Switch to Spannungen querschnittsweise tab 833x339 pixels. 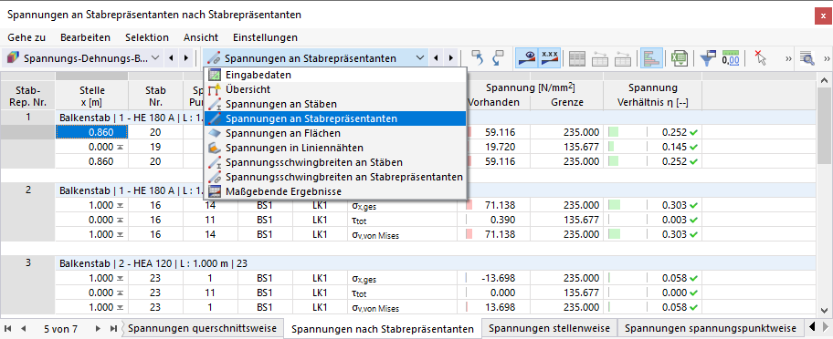[x=203, y=328]
